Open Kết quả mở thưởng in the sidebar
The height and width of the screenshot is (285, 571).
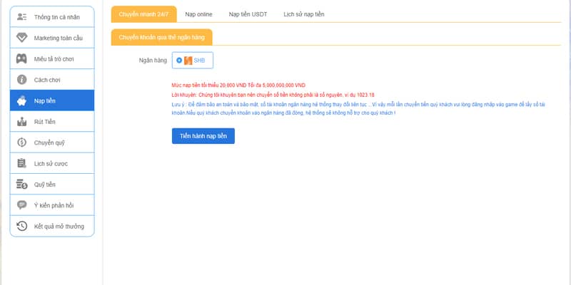point(59,227)
